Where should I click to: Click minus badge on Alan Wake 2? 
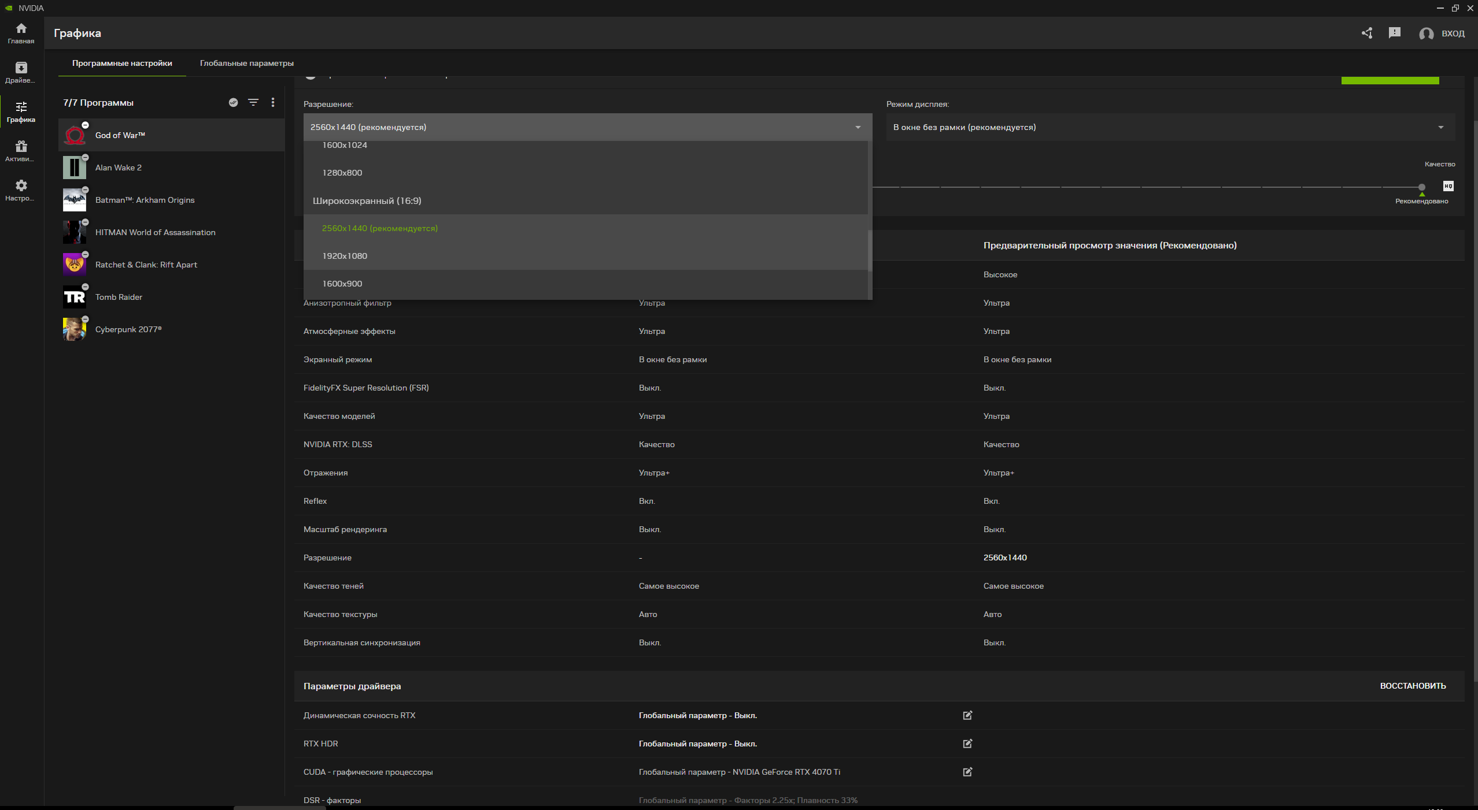[85, 157]
